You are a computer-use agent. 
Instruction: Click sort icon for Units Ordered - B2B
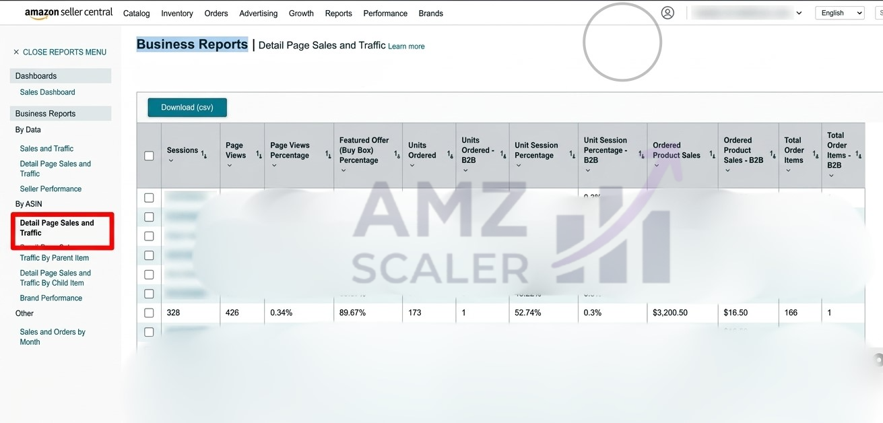point(503,155)
